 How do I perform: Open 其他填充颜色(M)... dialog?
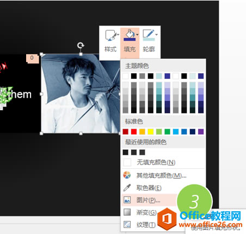coord(163,175)
